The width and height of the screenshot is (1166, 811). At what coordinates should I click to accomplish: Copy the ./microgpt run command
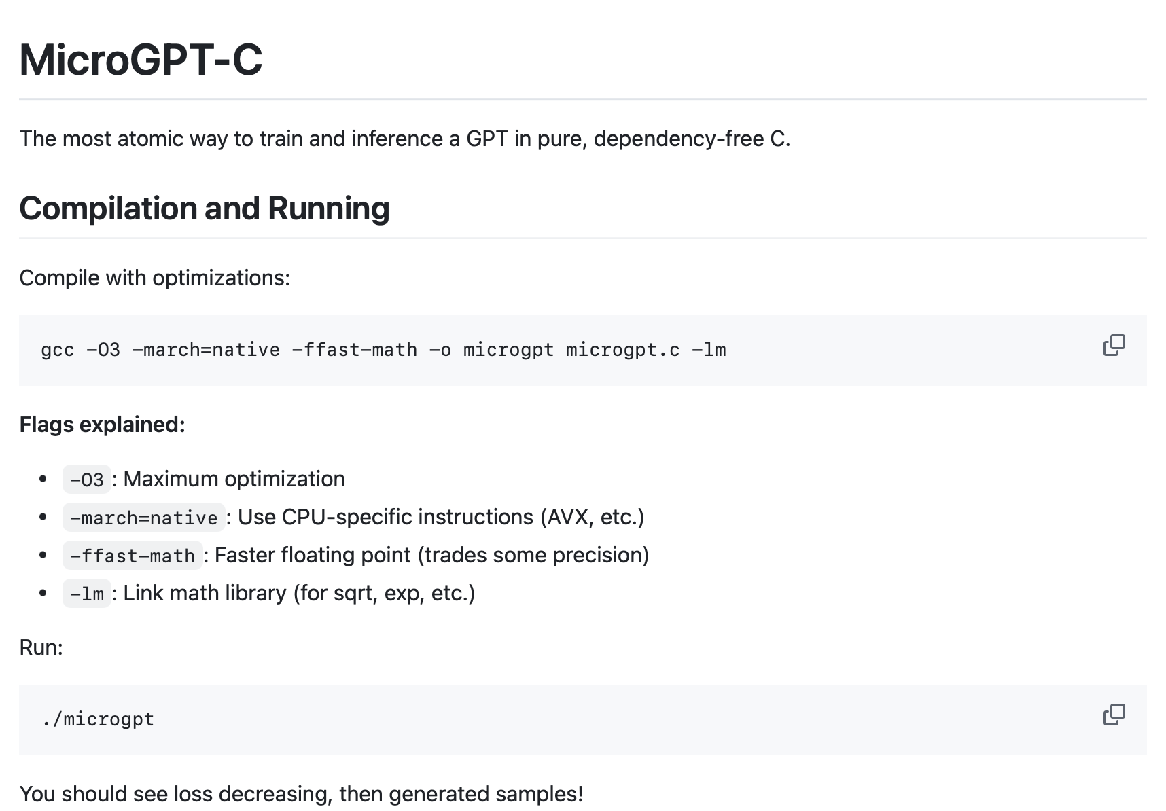1114,715
